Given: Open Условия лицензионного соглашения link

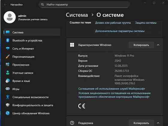Looking at the screenshot, I should (x=114, y=95).
